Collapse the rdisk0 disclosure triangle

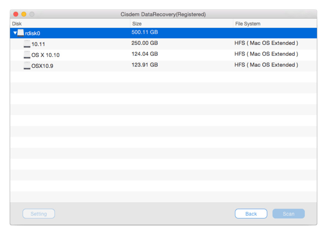coord(15,33)
